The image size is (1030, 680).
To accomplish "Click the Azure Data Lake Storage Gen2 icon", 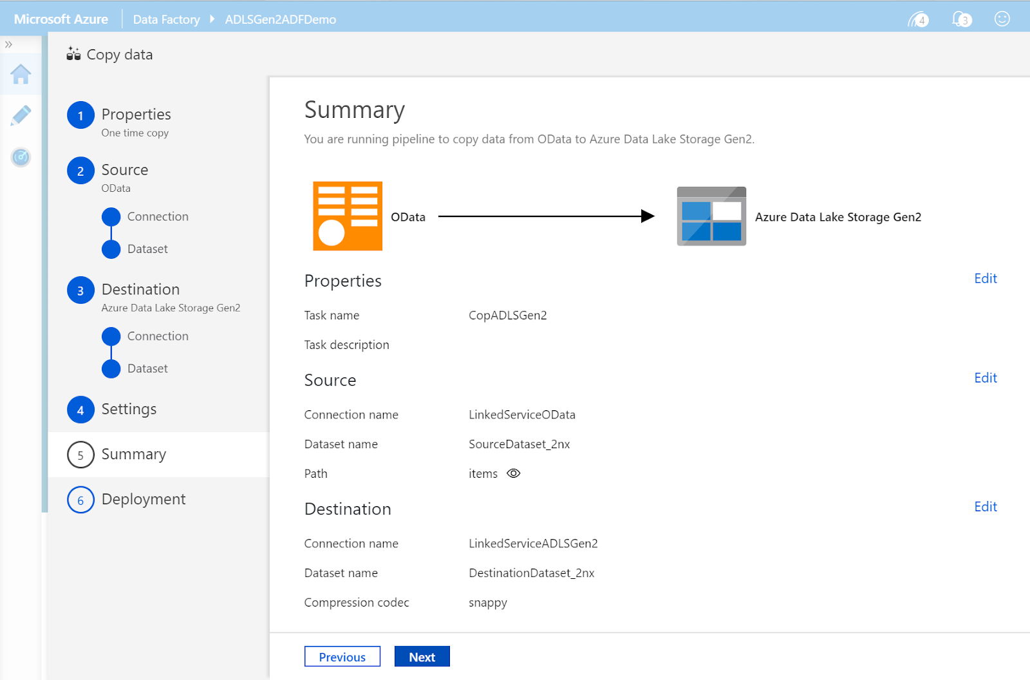I will (x=711, y=216).
